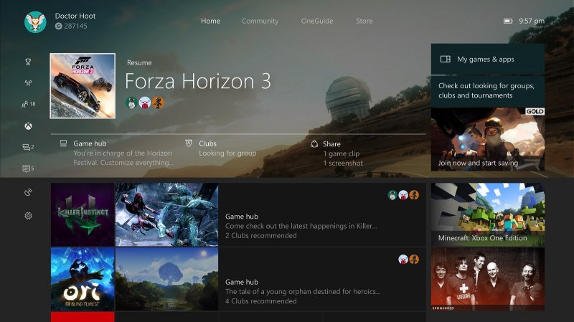The height and width of the screenshot is (322, 574).
Task: Open My games & apps
Action: pyautogui.click(x=488, y=60)
